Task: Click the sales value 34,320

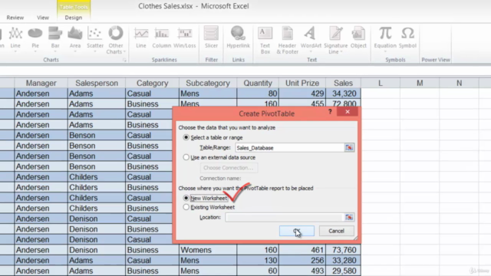Action: (343, 94)
